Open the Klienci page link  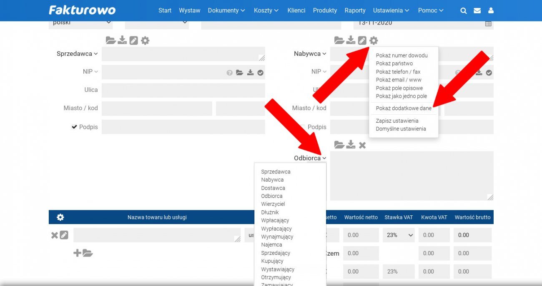[296, 10]
